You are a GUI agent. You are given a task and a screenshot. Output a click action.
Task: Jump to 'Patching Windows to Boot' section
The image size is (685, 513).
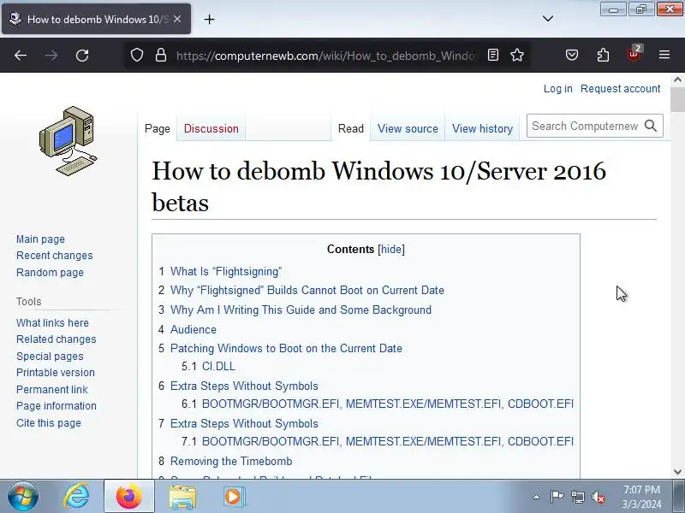point(286,349)
